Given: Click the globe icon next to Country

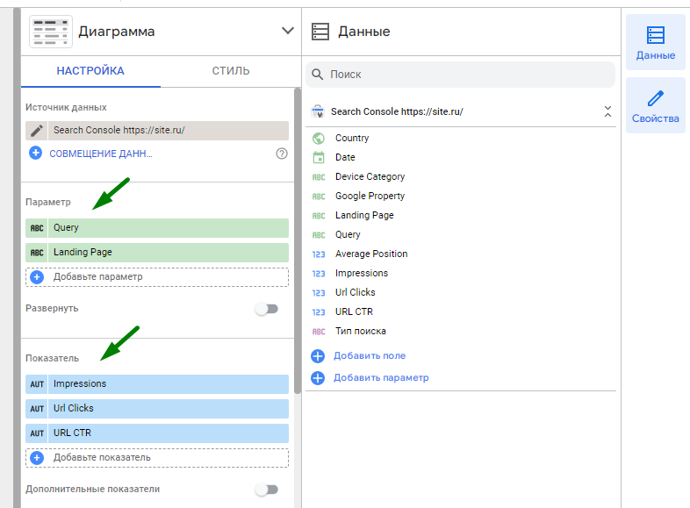Looking at the screenshot, I should click(319, 139).
